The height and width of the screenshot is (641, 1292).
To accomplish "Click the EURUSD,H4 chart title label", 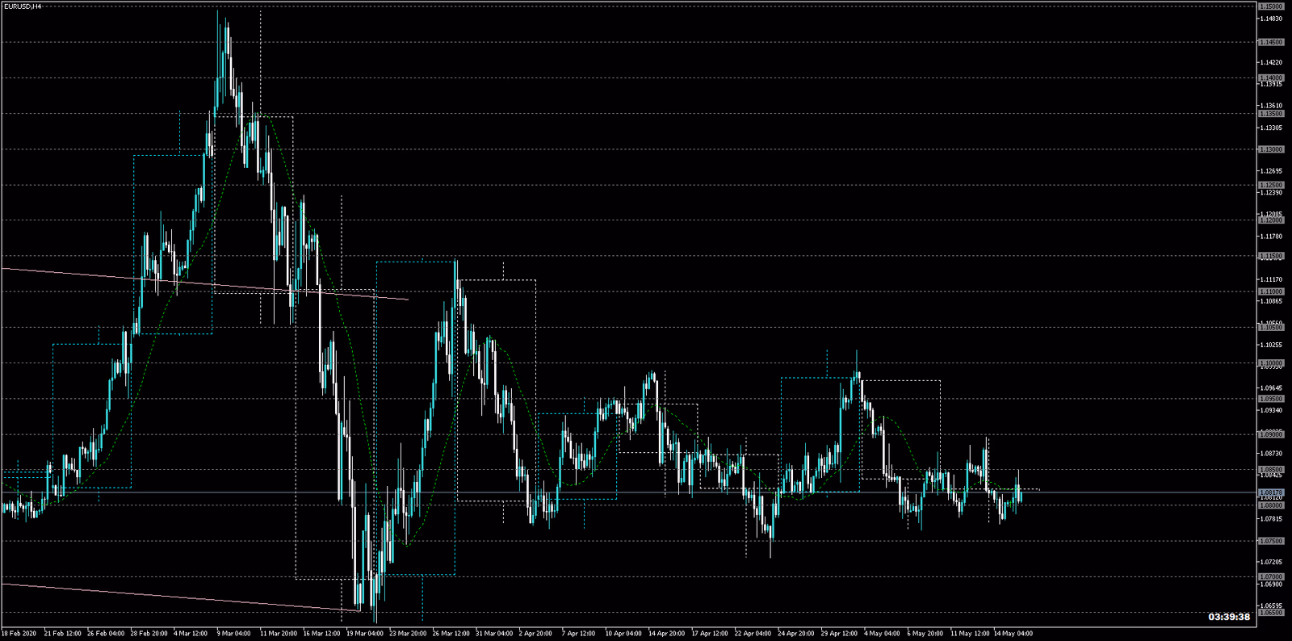I will [23, 6].
